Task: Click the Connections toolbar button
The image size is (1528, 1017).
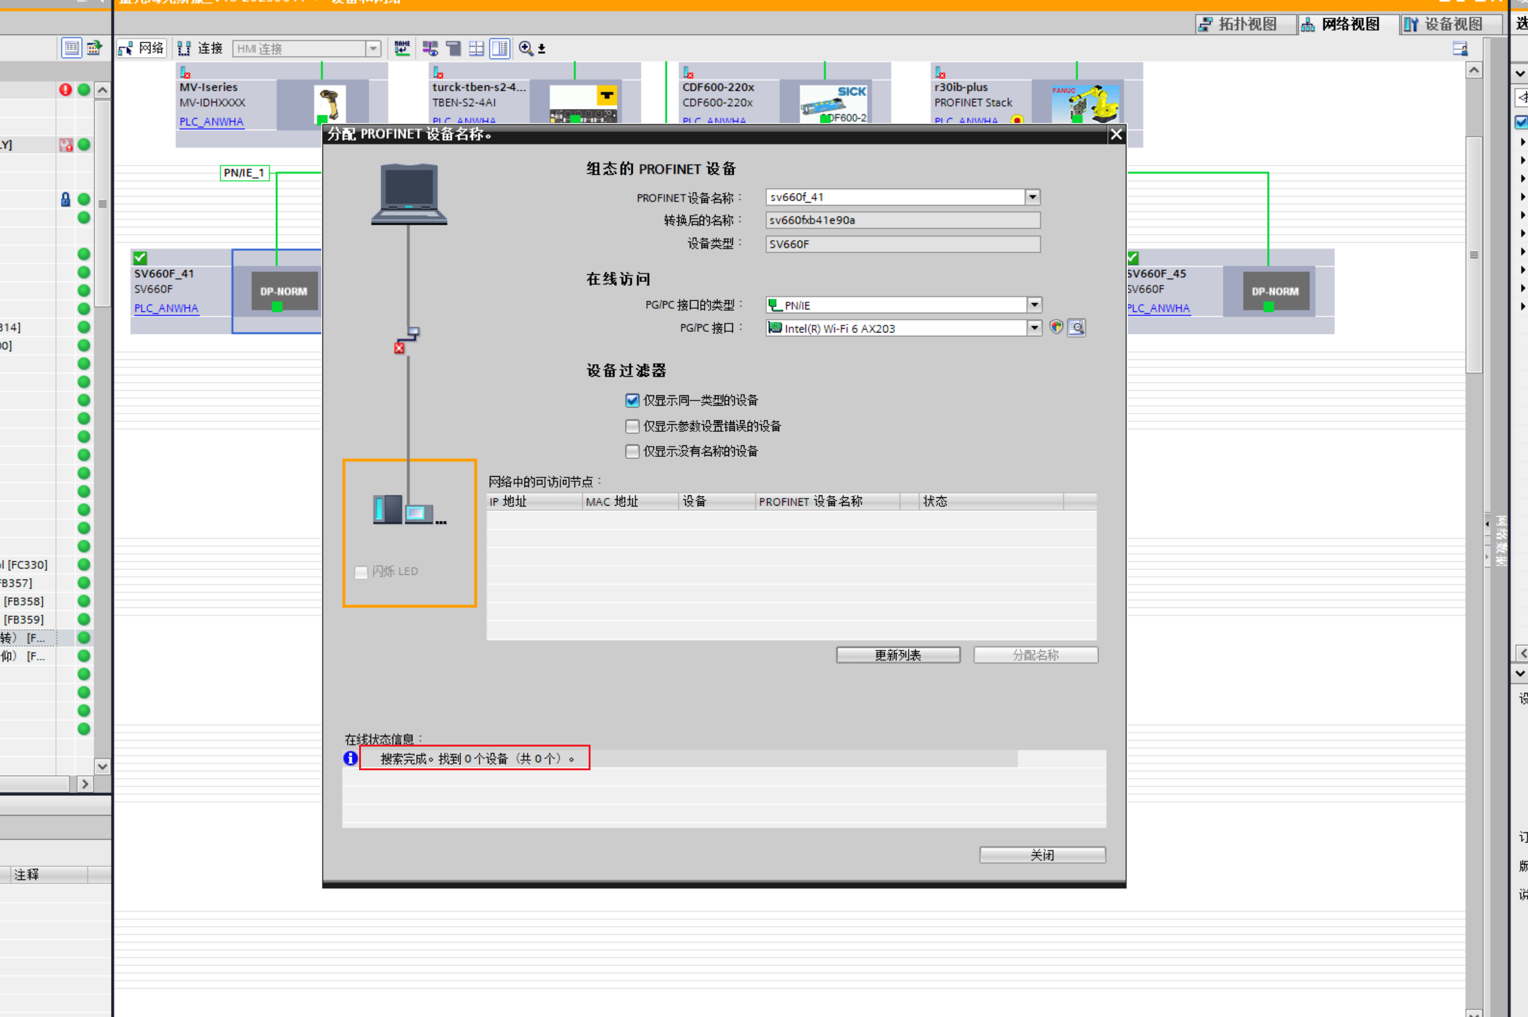Action: click(201, 49)
